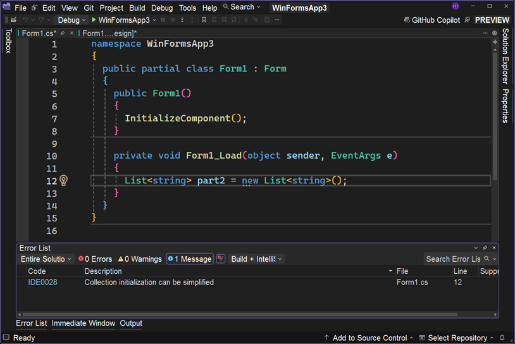This screenshot has height=344, width=515.
Task: Click the editor tab-row ellipsis icon next to the gear
Action: [x=485, y=33]
